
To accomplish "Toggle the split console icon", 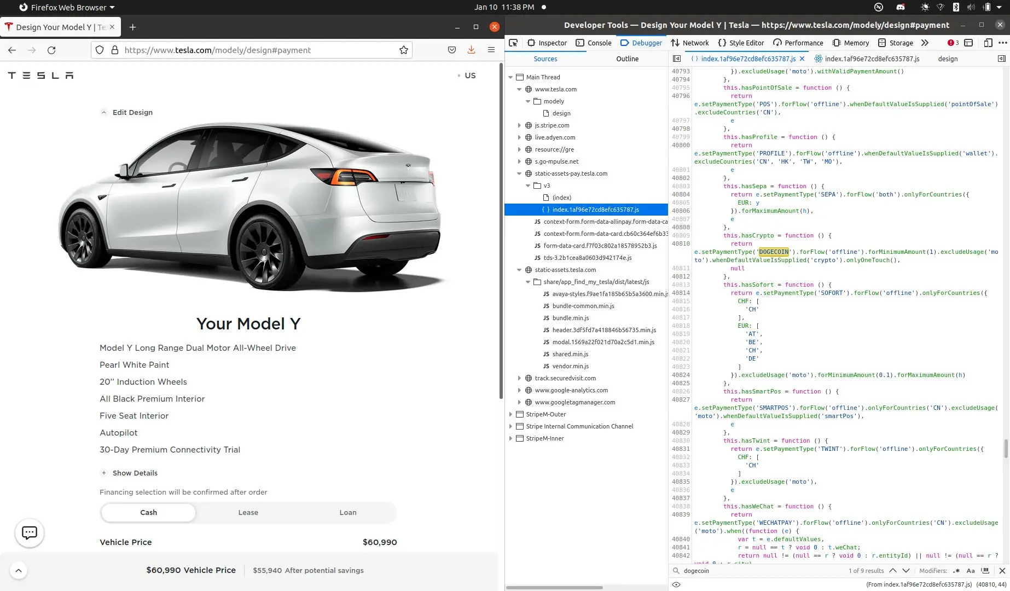I will 968,43.
